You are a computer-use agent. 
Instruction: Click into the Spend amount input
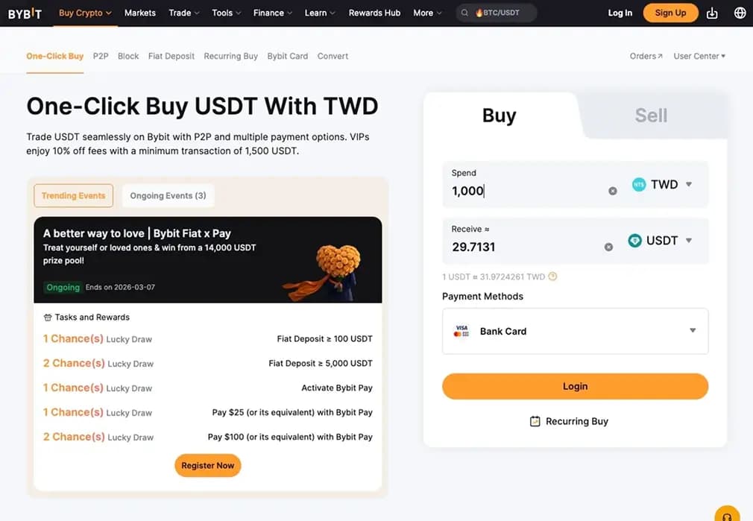pos(522,191)
